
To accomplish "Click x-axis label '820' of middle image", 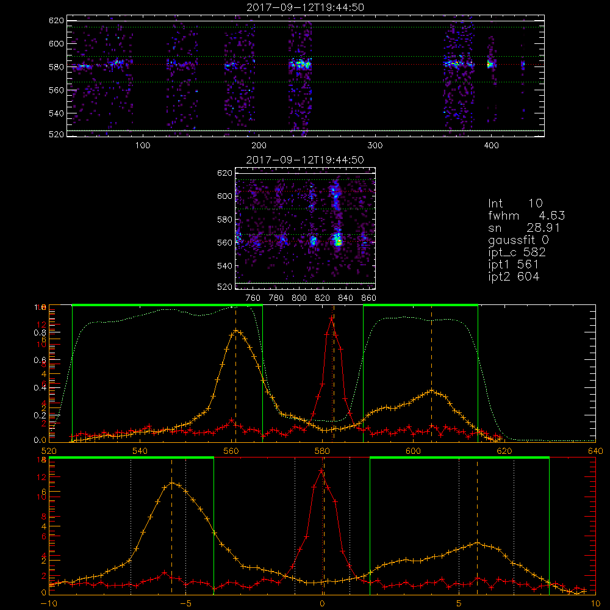I will 323,298.
